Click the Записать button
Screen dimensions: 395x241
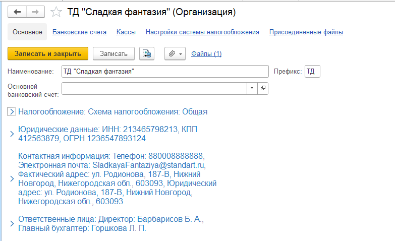tap(114, 53)
